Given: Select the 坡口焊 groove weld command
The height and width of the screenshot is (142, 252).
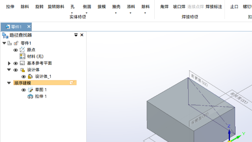Looking at the screenshot, I should coord(179,7).
